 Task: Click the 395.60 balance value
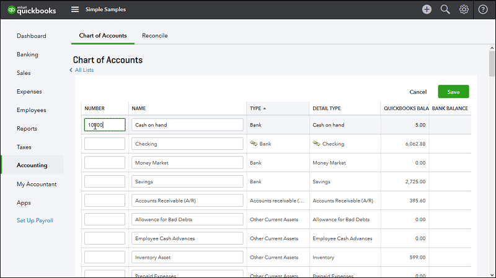[417, 201]
